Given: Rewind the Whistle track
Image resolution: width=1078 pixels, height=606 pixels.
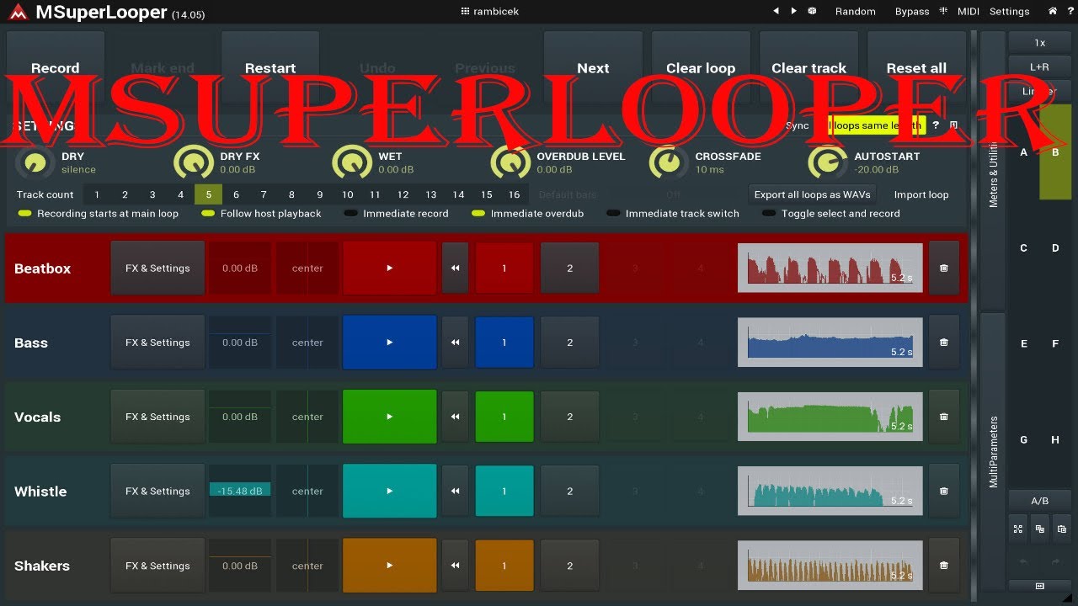Looking at the screenshot, I should pos(455,491).
